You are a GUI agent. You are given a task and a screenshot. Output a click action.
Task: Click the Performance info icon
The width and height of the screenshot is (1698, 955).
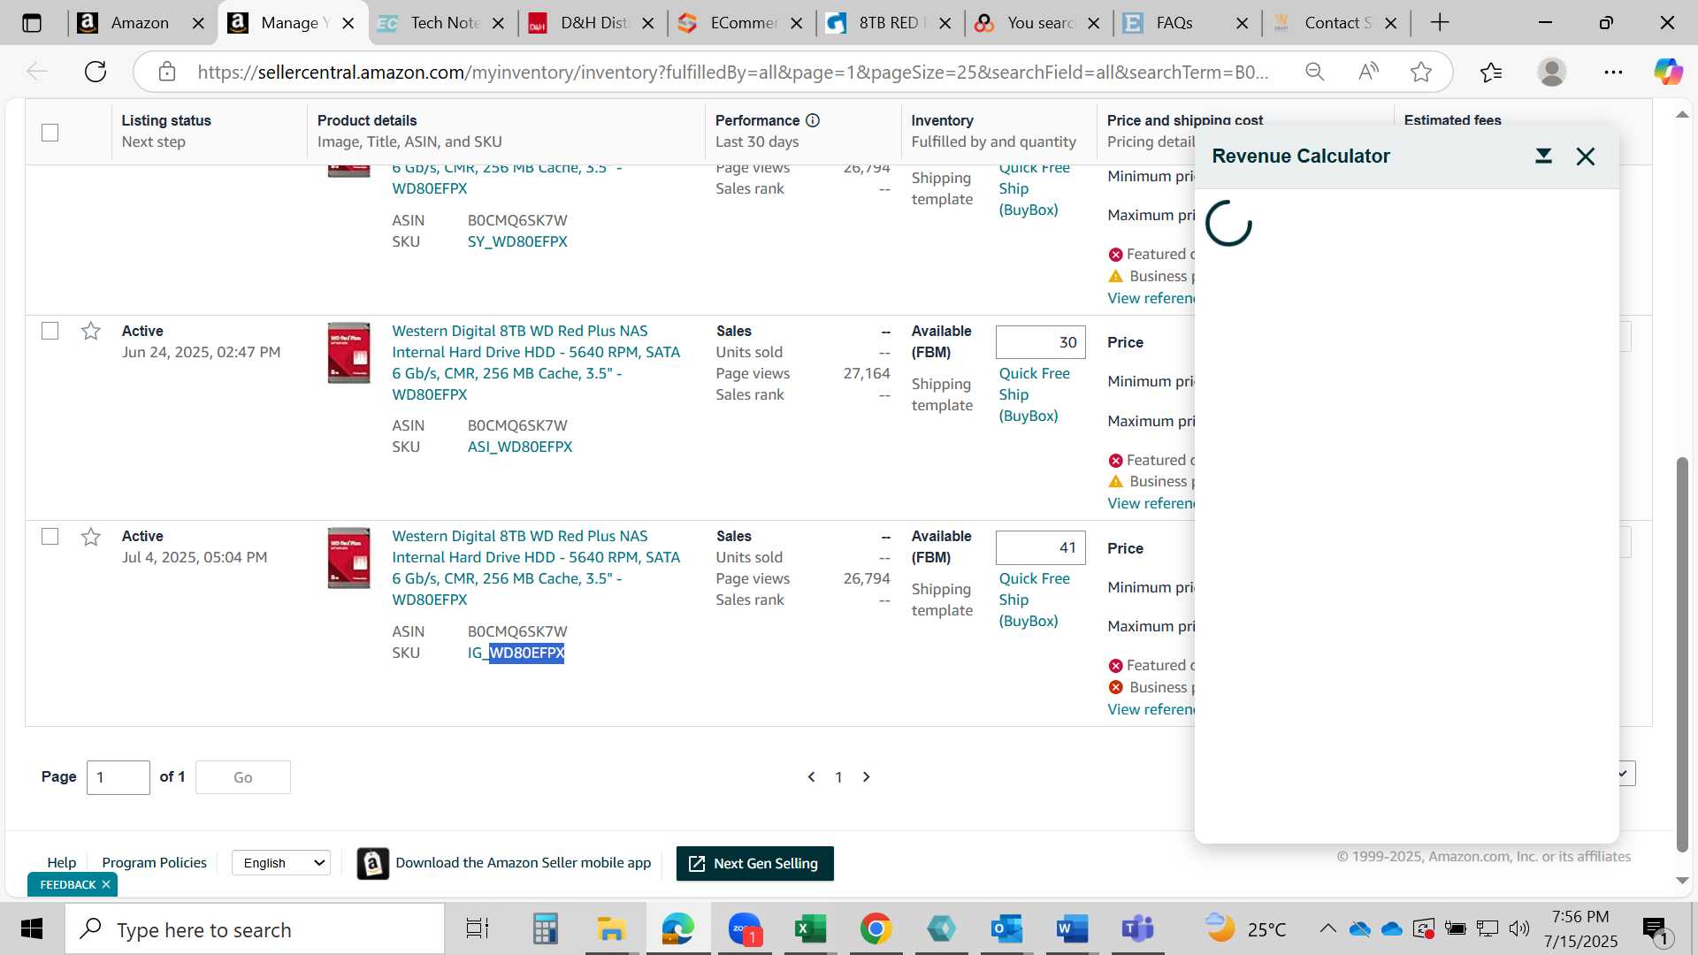pyautogui.click(x=813, y=120)
